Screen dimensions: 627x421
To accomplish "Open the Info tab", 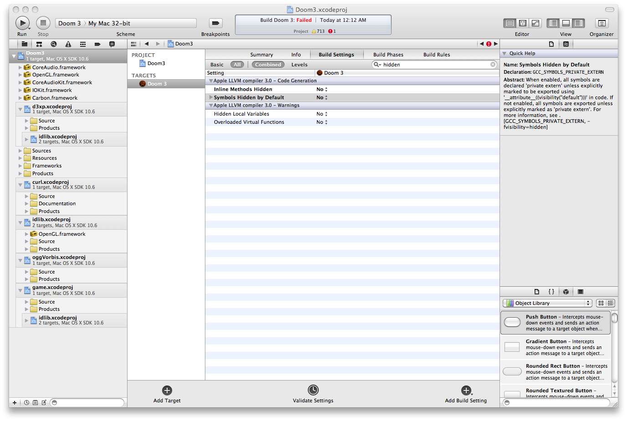I will click(x=296, y=55).
